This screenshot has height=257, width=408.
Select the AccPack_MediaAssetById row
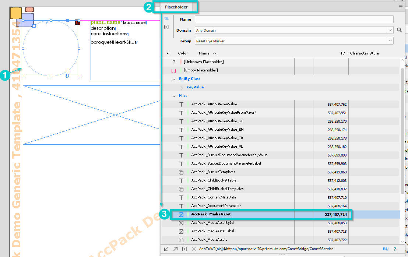(281, 223)
